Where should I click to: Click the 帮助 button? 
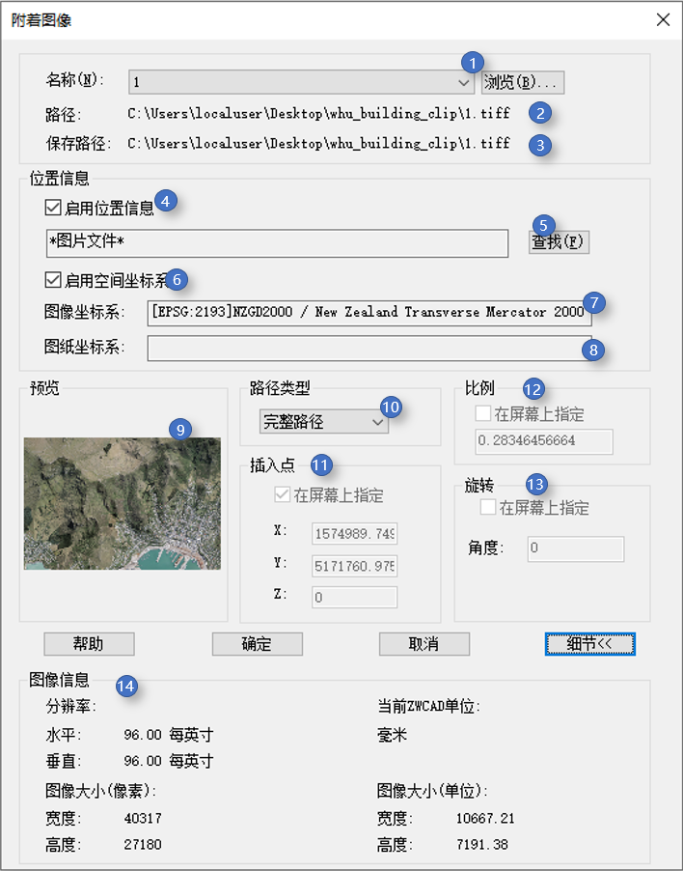[89, 644]
